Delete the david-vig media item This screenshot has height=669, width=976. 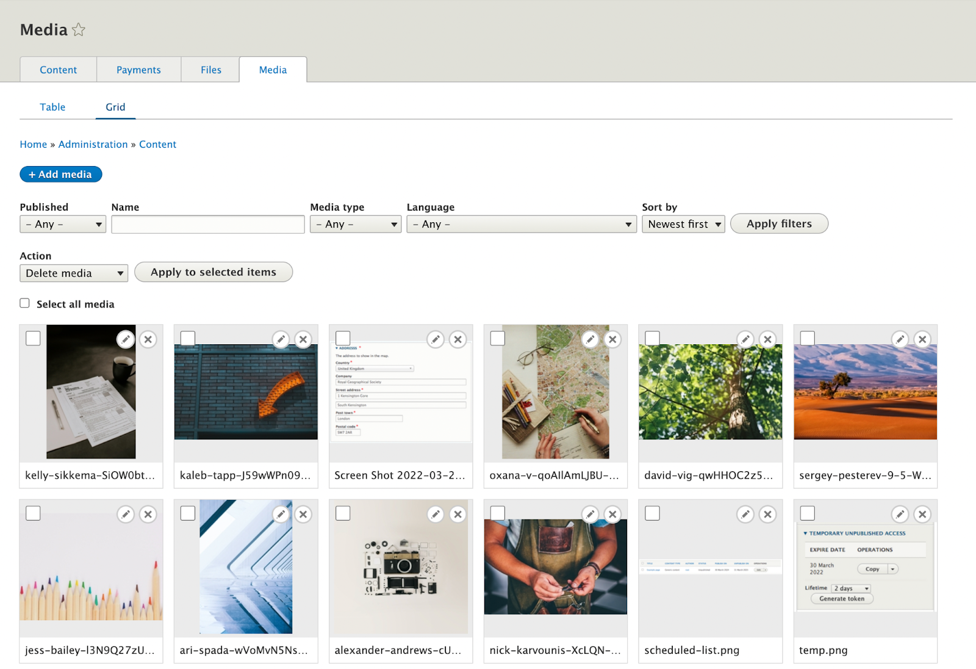tap(768, 339)
